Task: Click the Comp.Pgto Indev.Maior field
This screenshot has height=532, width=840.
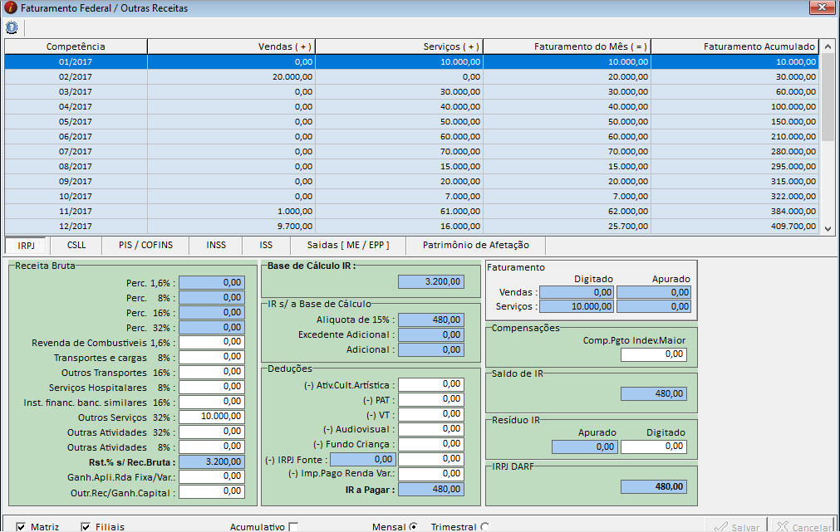Action: [x=654, y=354]
